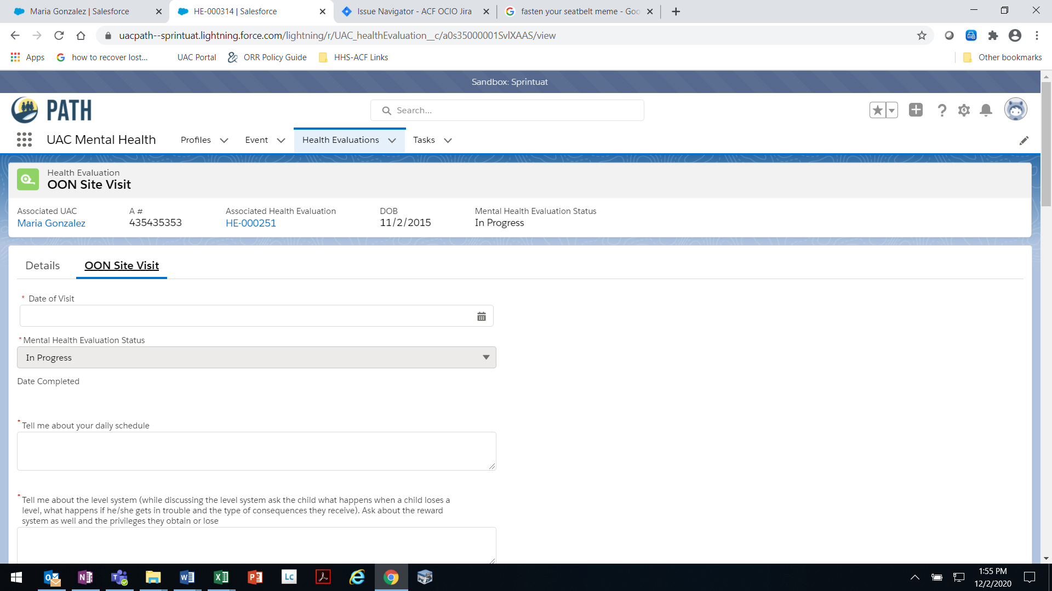Open Excel from the taskbar

click(x=221, y=577)
